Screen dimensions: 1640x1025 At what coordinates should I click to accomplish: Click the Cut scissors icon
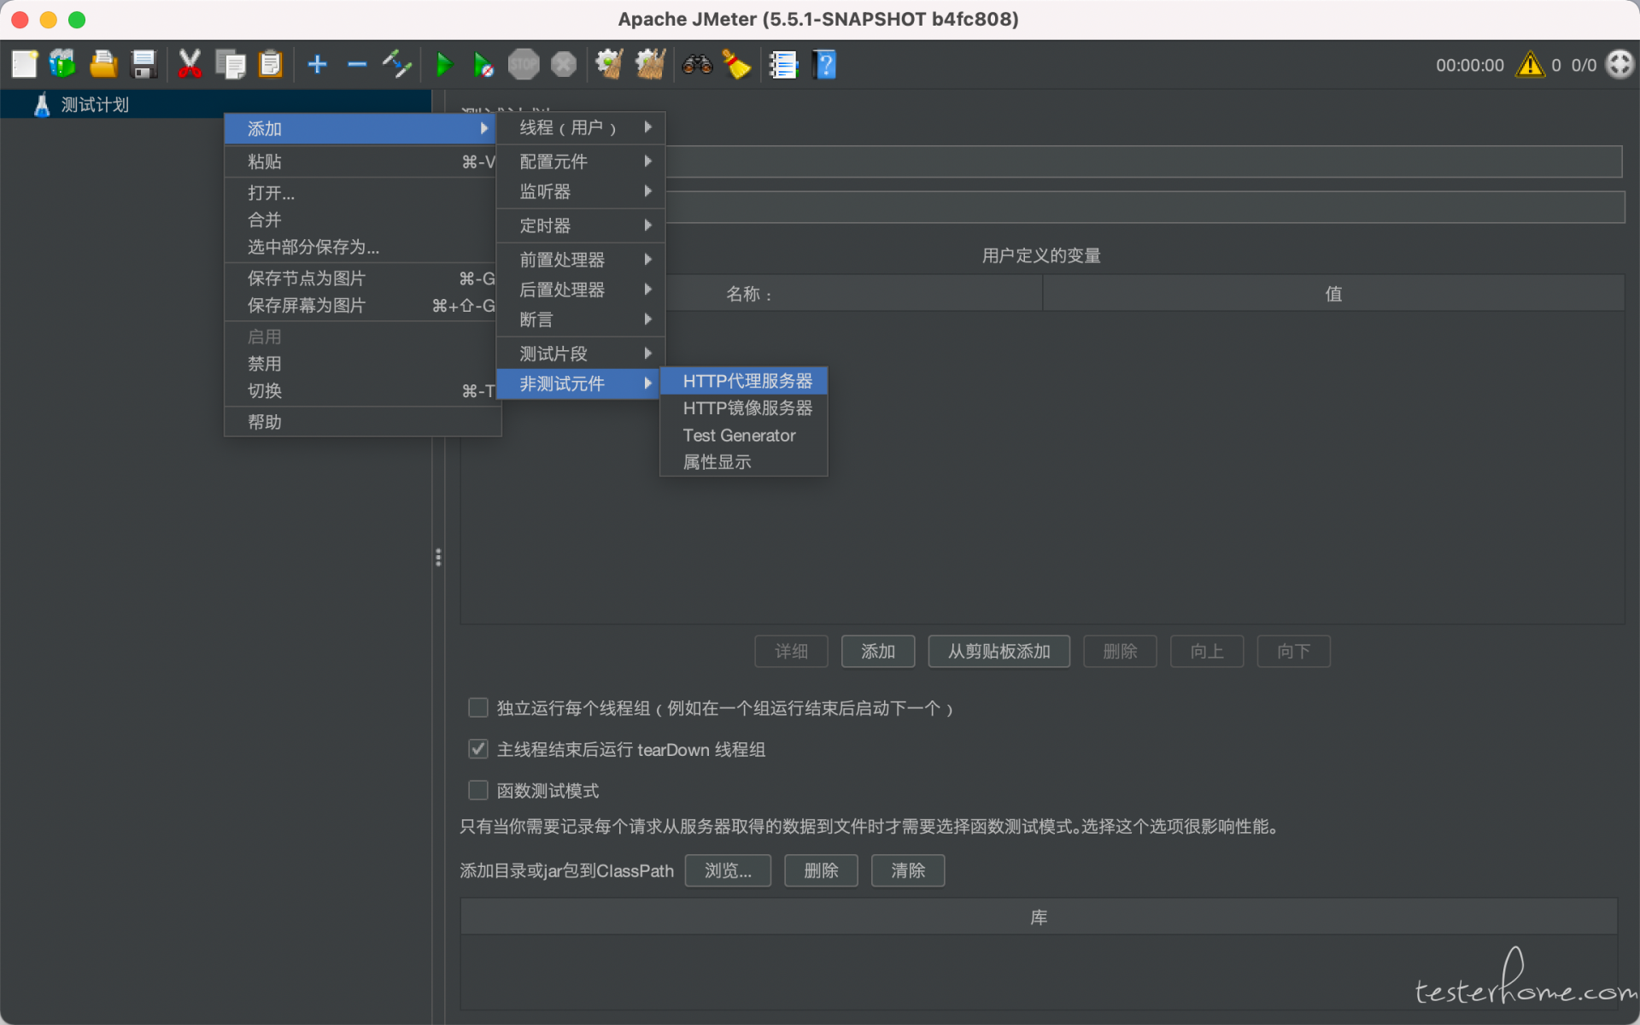click(x=190, y=64)
